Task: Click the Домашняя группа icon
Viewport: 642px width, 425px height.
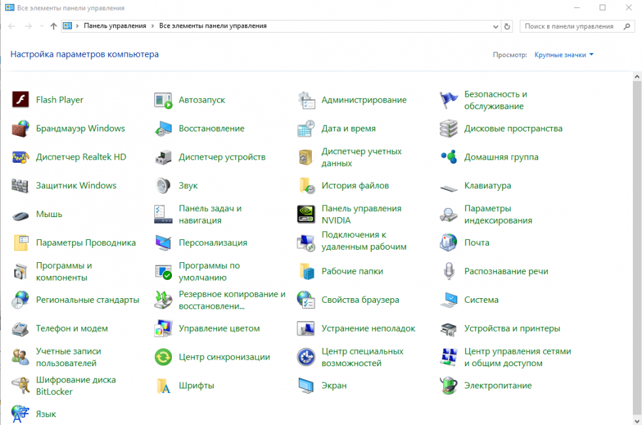Action: click(x=448, y=157)
